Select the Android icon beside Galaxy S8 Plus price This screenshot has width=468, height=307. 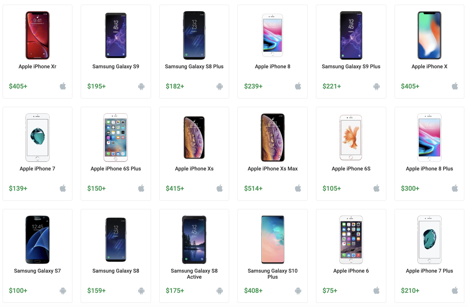[219, 86]
